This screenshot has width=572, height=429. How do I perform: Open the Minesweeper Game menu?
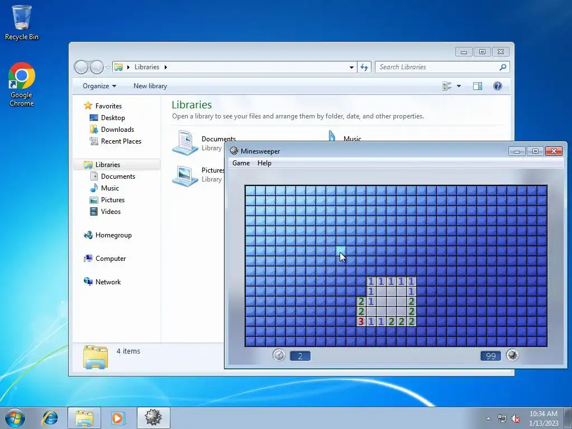coord(241,163)
